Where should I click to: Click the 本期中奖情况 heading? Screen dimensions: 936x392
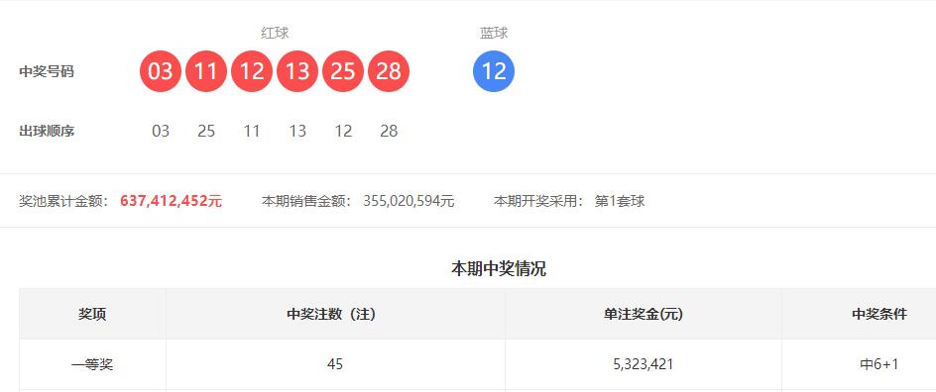tap(499, 269)
